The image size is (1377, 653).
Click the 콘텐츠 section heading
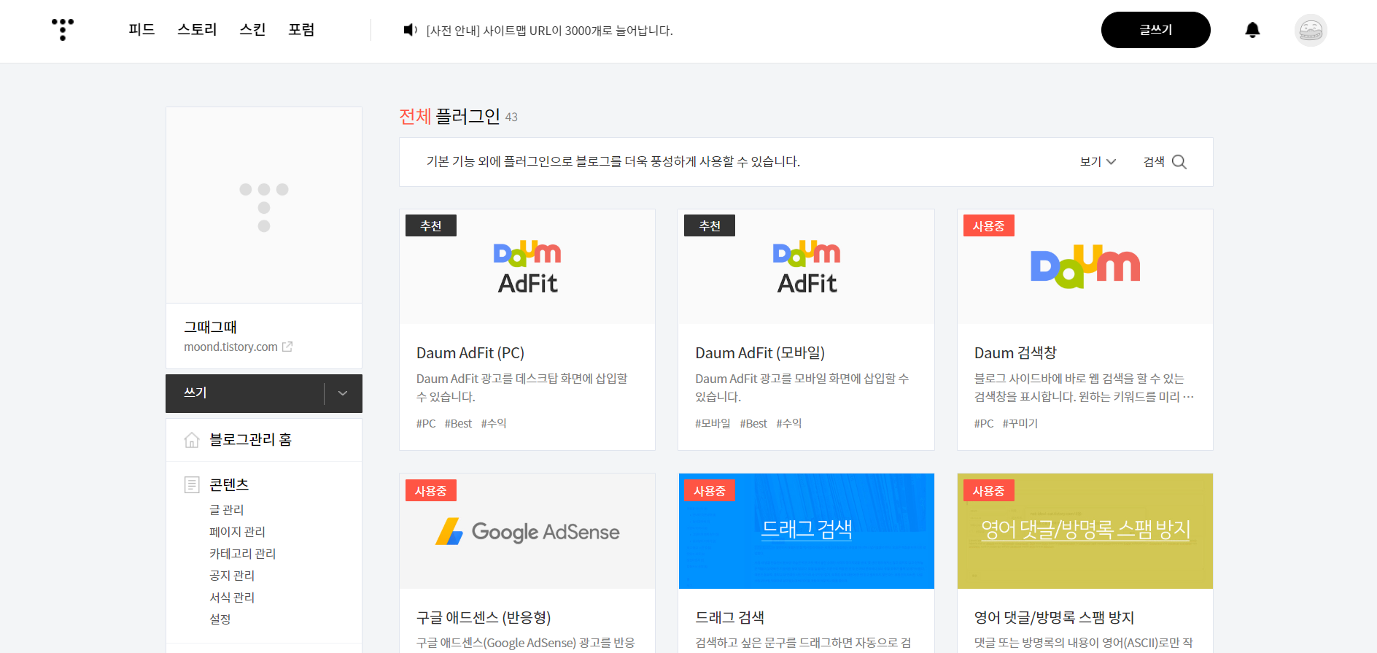click(229, 484)
